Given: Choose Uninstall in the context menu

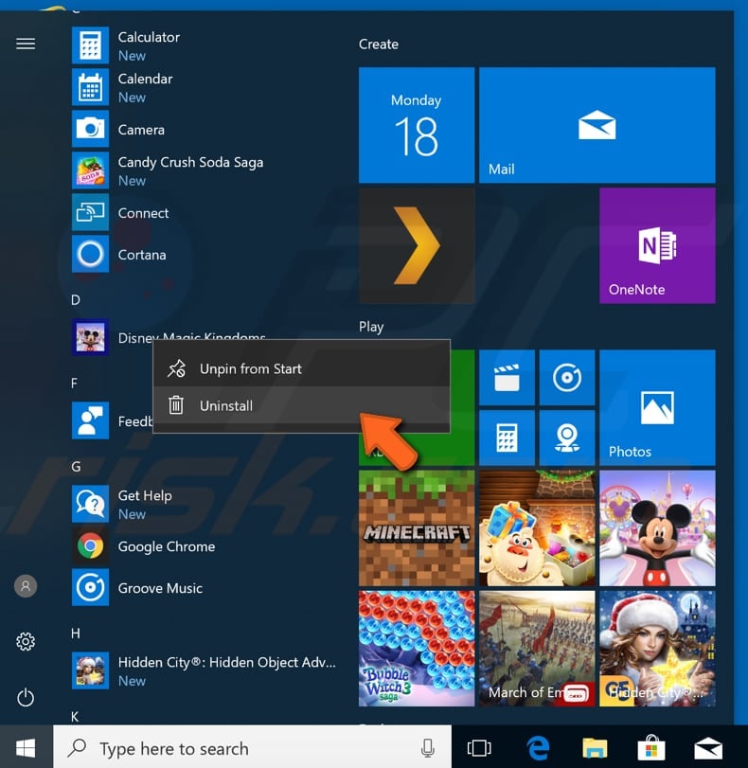Looking at the screenshot, I should 301,405.
